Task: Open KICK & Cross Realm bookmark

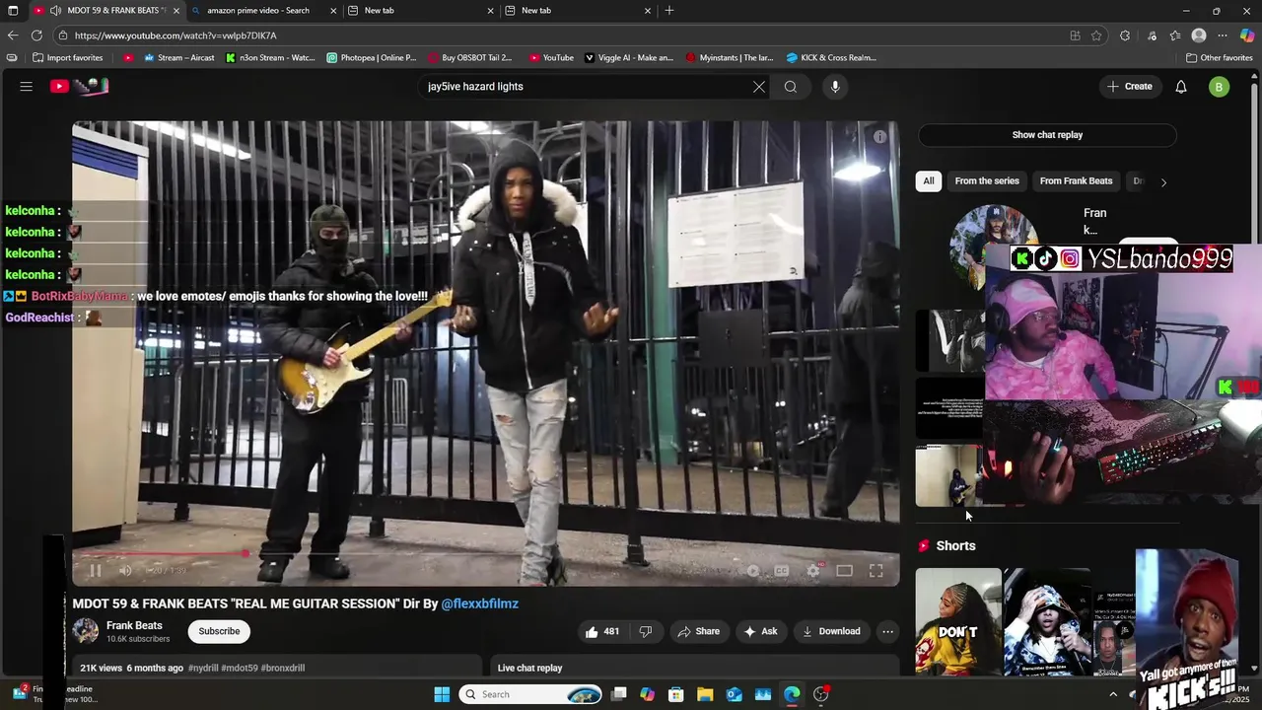Action: tap(831, 58)
